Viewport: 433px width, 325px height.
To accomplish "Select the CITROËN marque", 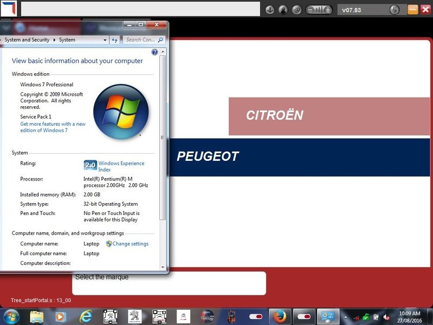I will [x=329, y=116].
